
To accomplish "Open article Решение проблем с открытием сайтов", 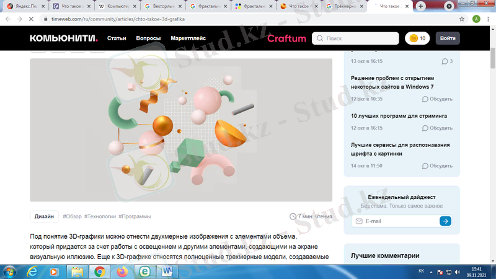I will pos(392,82).
